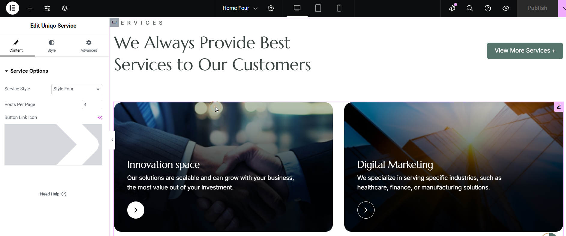
Task: Switch to the Style tab
Action: [x=52, y=46]
